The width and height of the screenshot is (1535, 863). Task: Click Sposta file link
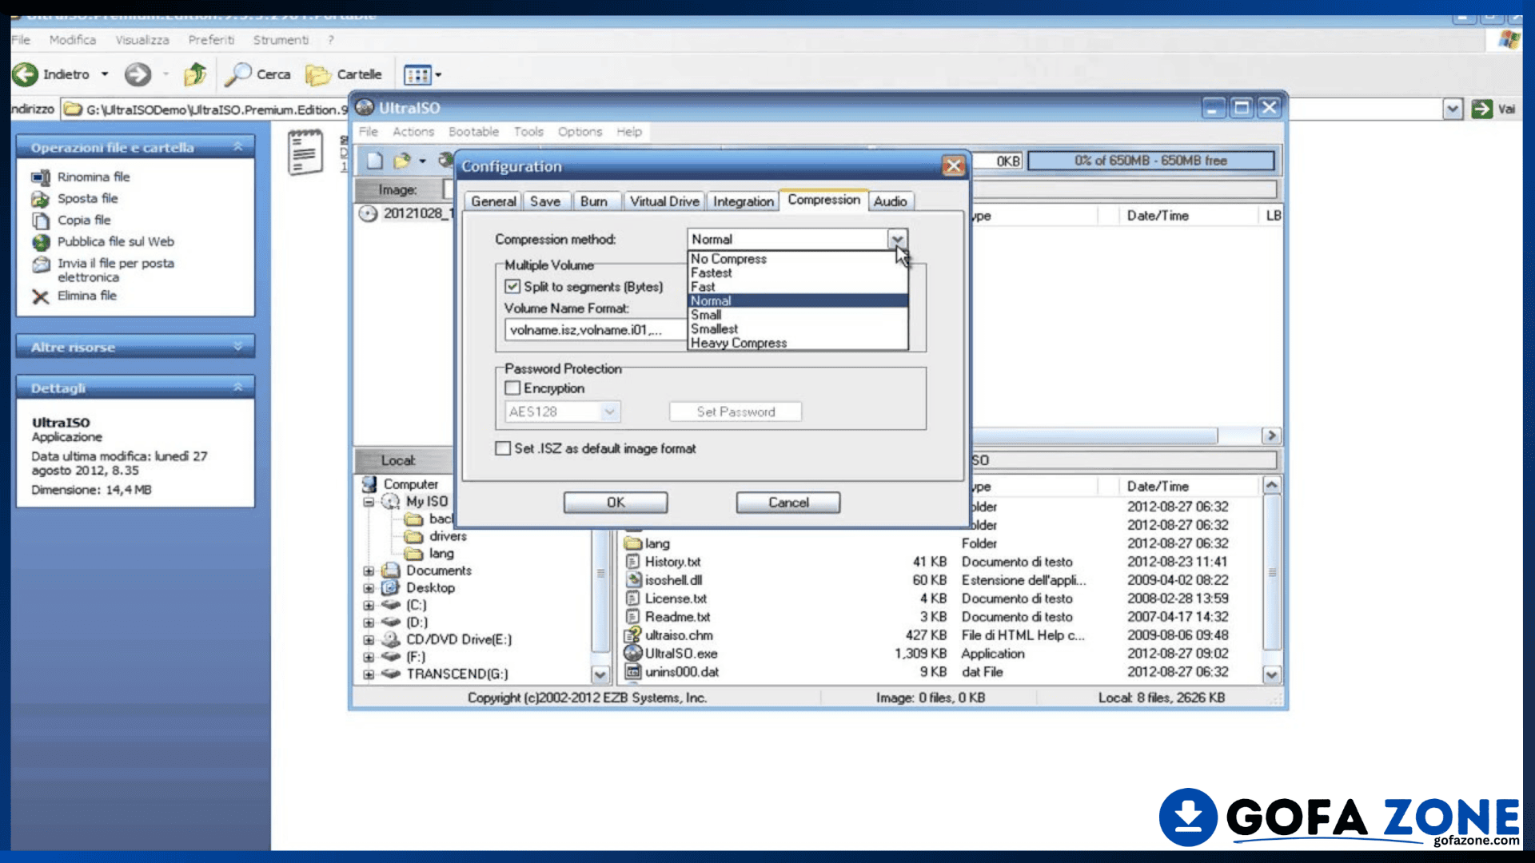(87, 198)
